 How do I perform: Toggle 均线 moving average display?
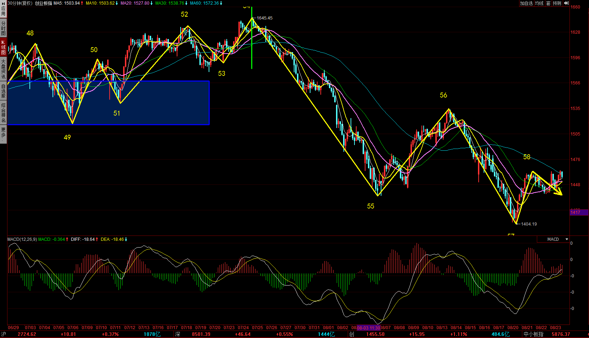tap(539, 3)
